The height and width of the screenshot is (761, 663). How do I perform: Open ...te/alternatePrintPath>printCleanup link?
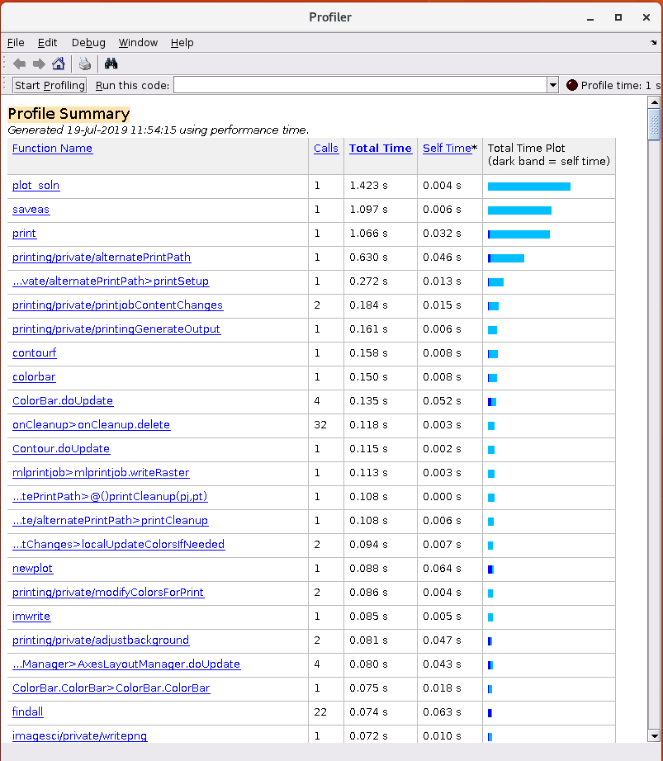click(110, 521)
